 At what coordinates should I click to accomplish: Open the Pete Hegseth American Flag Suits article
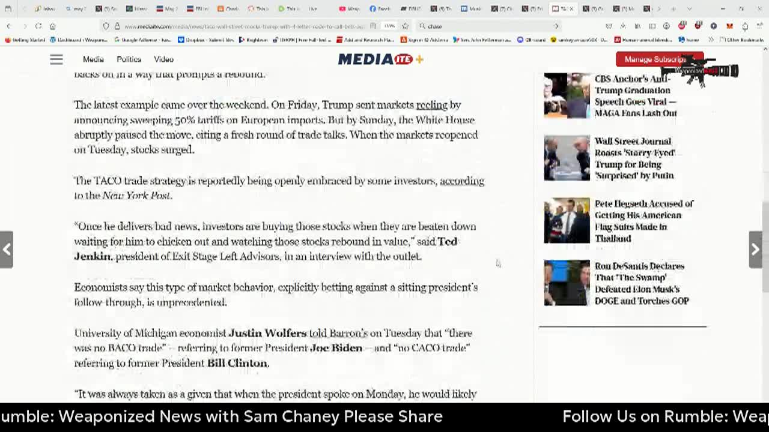(643, 221)
